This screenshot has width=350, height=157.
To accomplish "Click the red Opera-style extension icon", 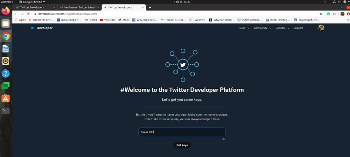I will tap(348, 14).
